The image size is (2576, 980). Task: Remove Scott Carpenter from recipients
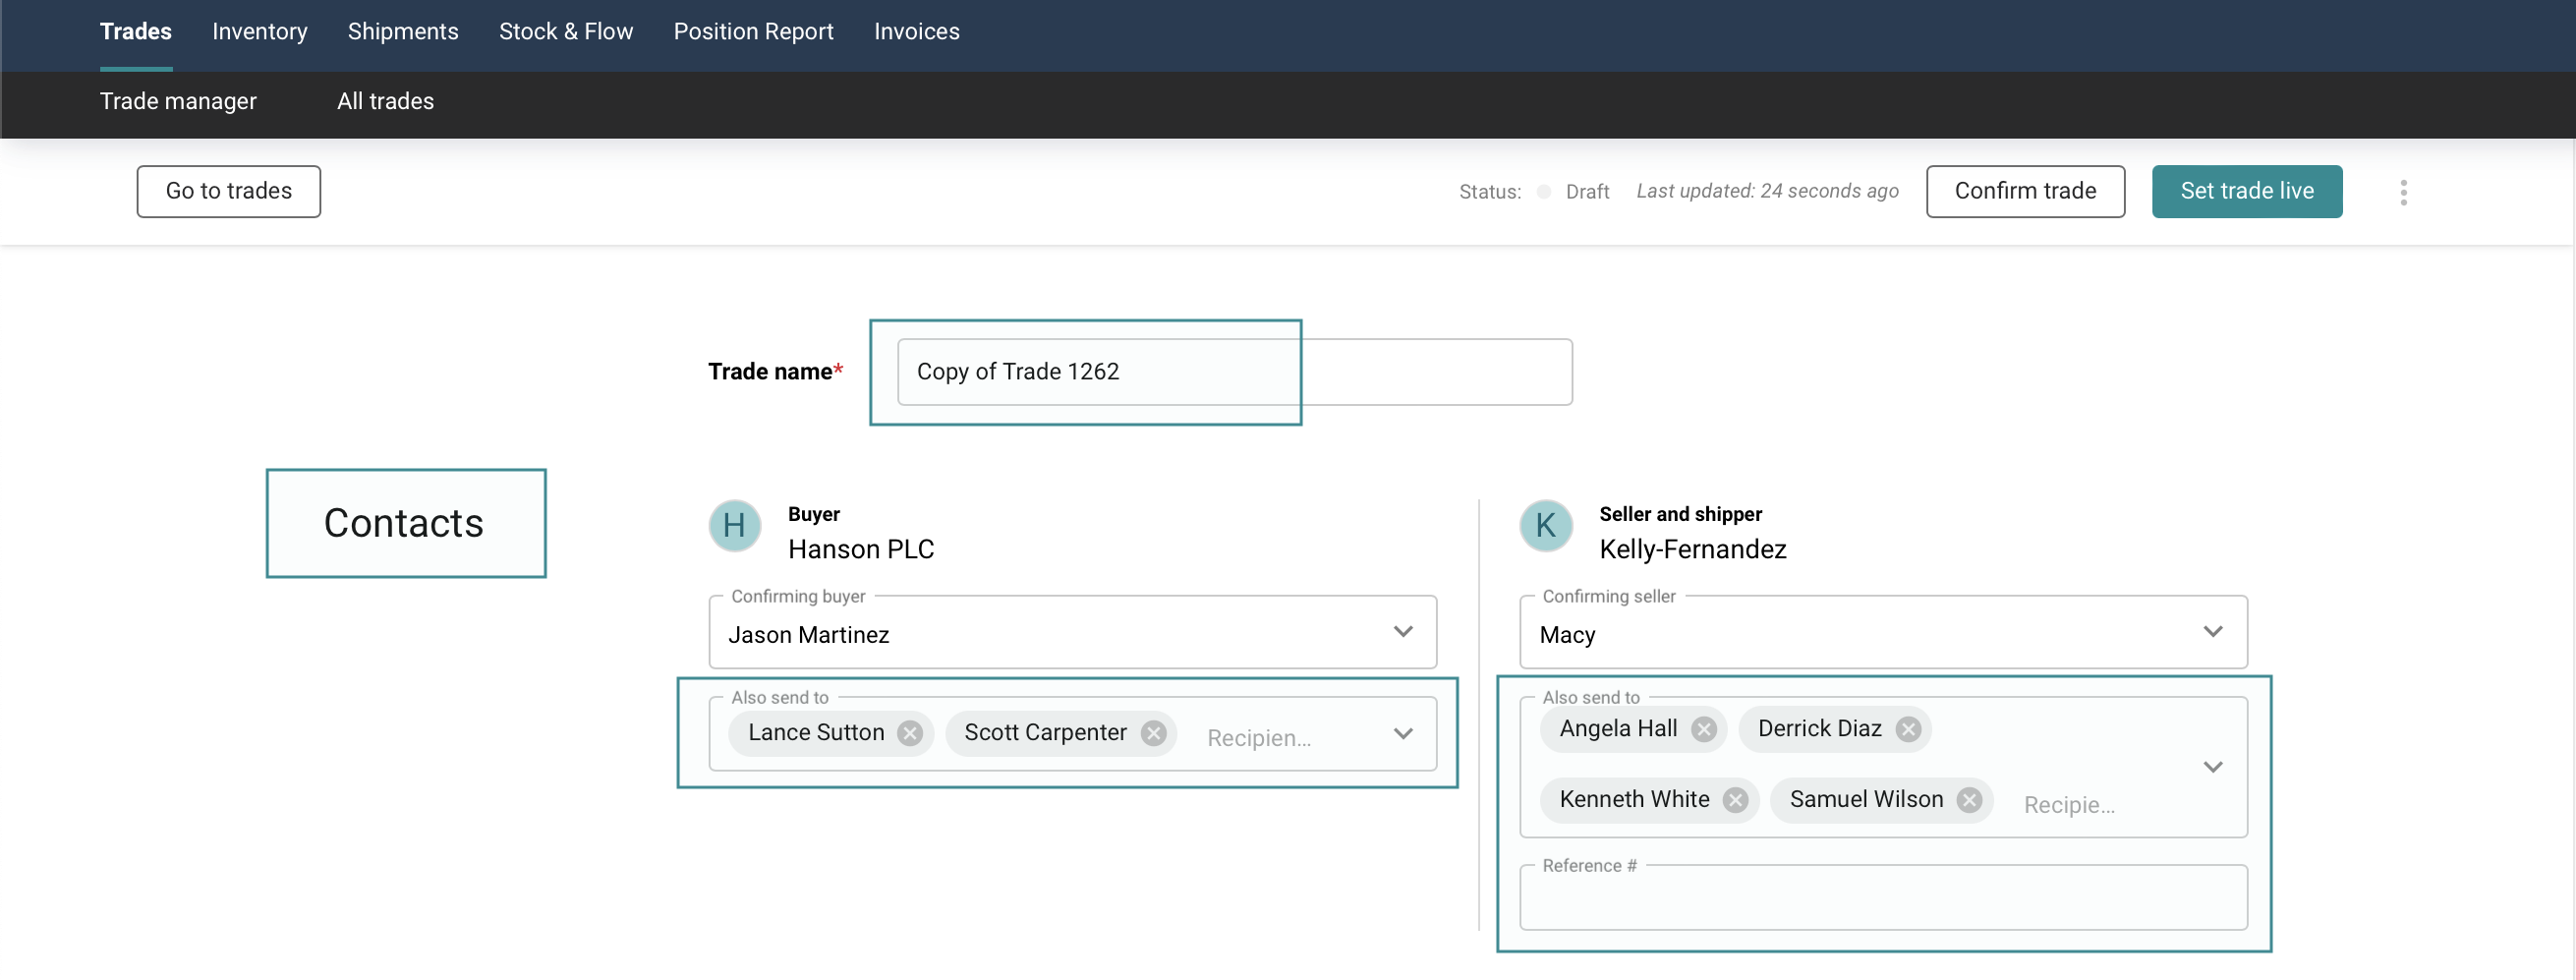(x=1153, y=733)
